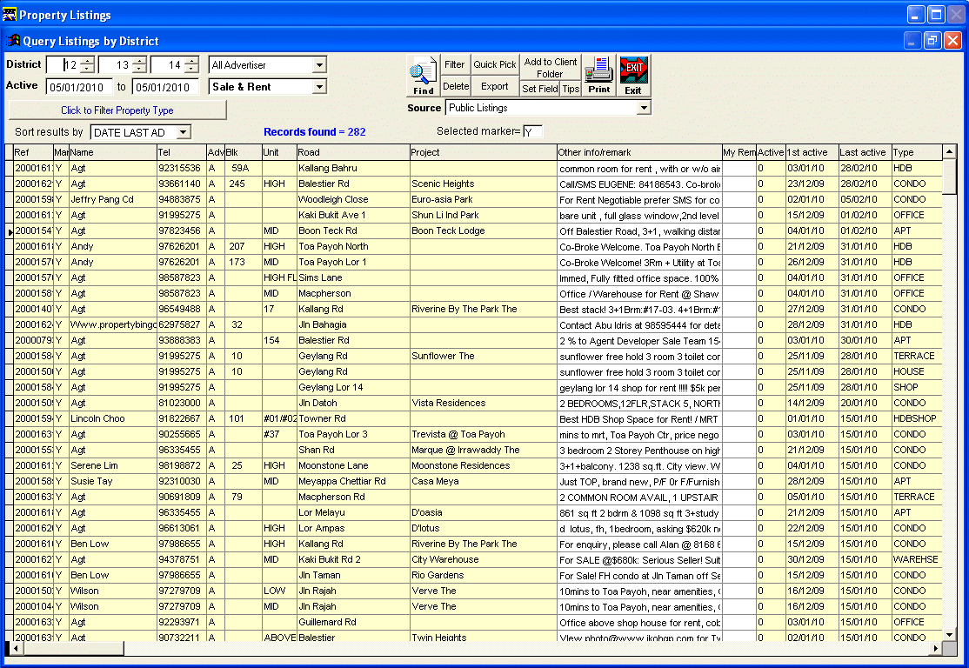Viewport: 969px width, 668px height.
Task: Decrease the second District spinner value 13
Action: tap(140, 69)
